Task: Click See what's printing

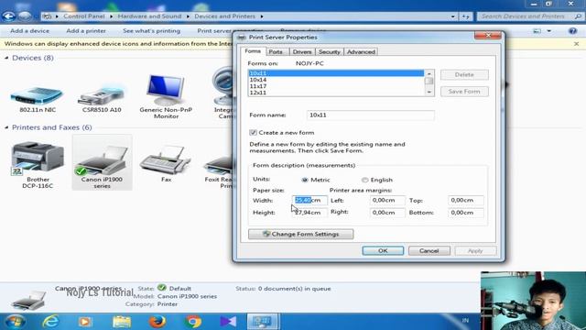Action: [151, 31]
